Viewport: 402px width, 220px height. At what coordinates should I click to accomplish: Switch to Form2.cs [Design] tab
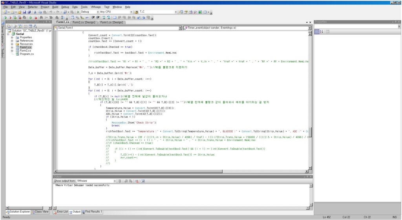(84, 22)
